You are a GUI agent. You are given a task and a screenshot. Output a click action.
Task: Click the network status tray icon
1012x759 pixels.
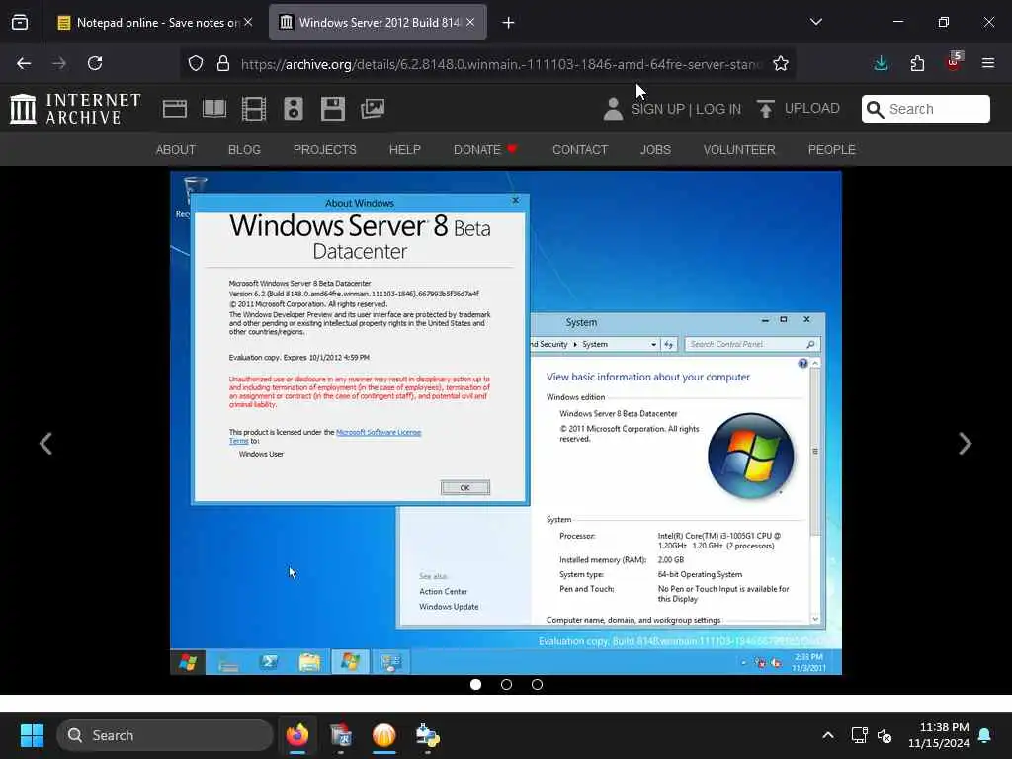point(859,735)
